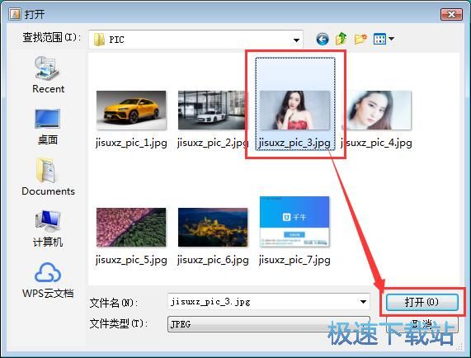Select the white car thumbnail jisuxz_pic_2

213,110
